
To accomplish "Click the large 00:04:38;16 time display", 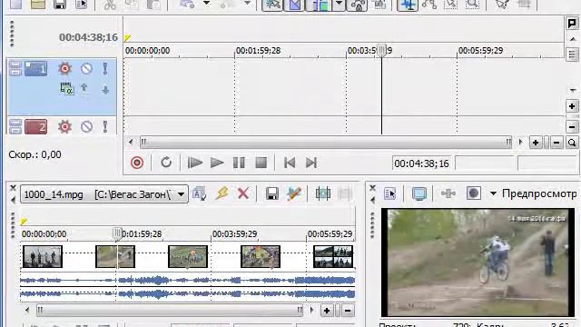I will pos(88,37).
